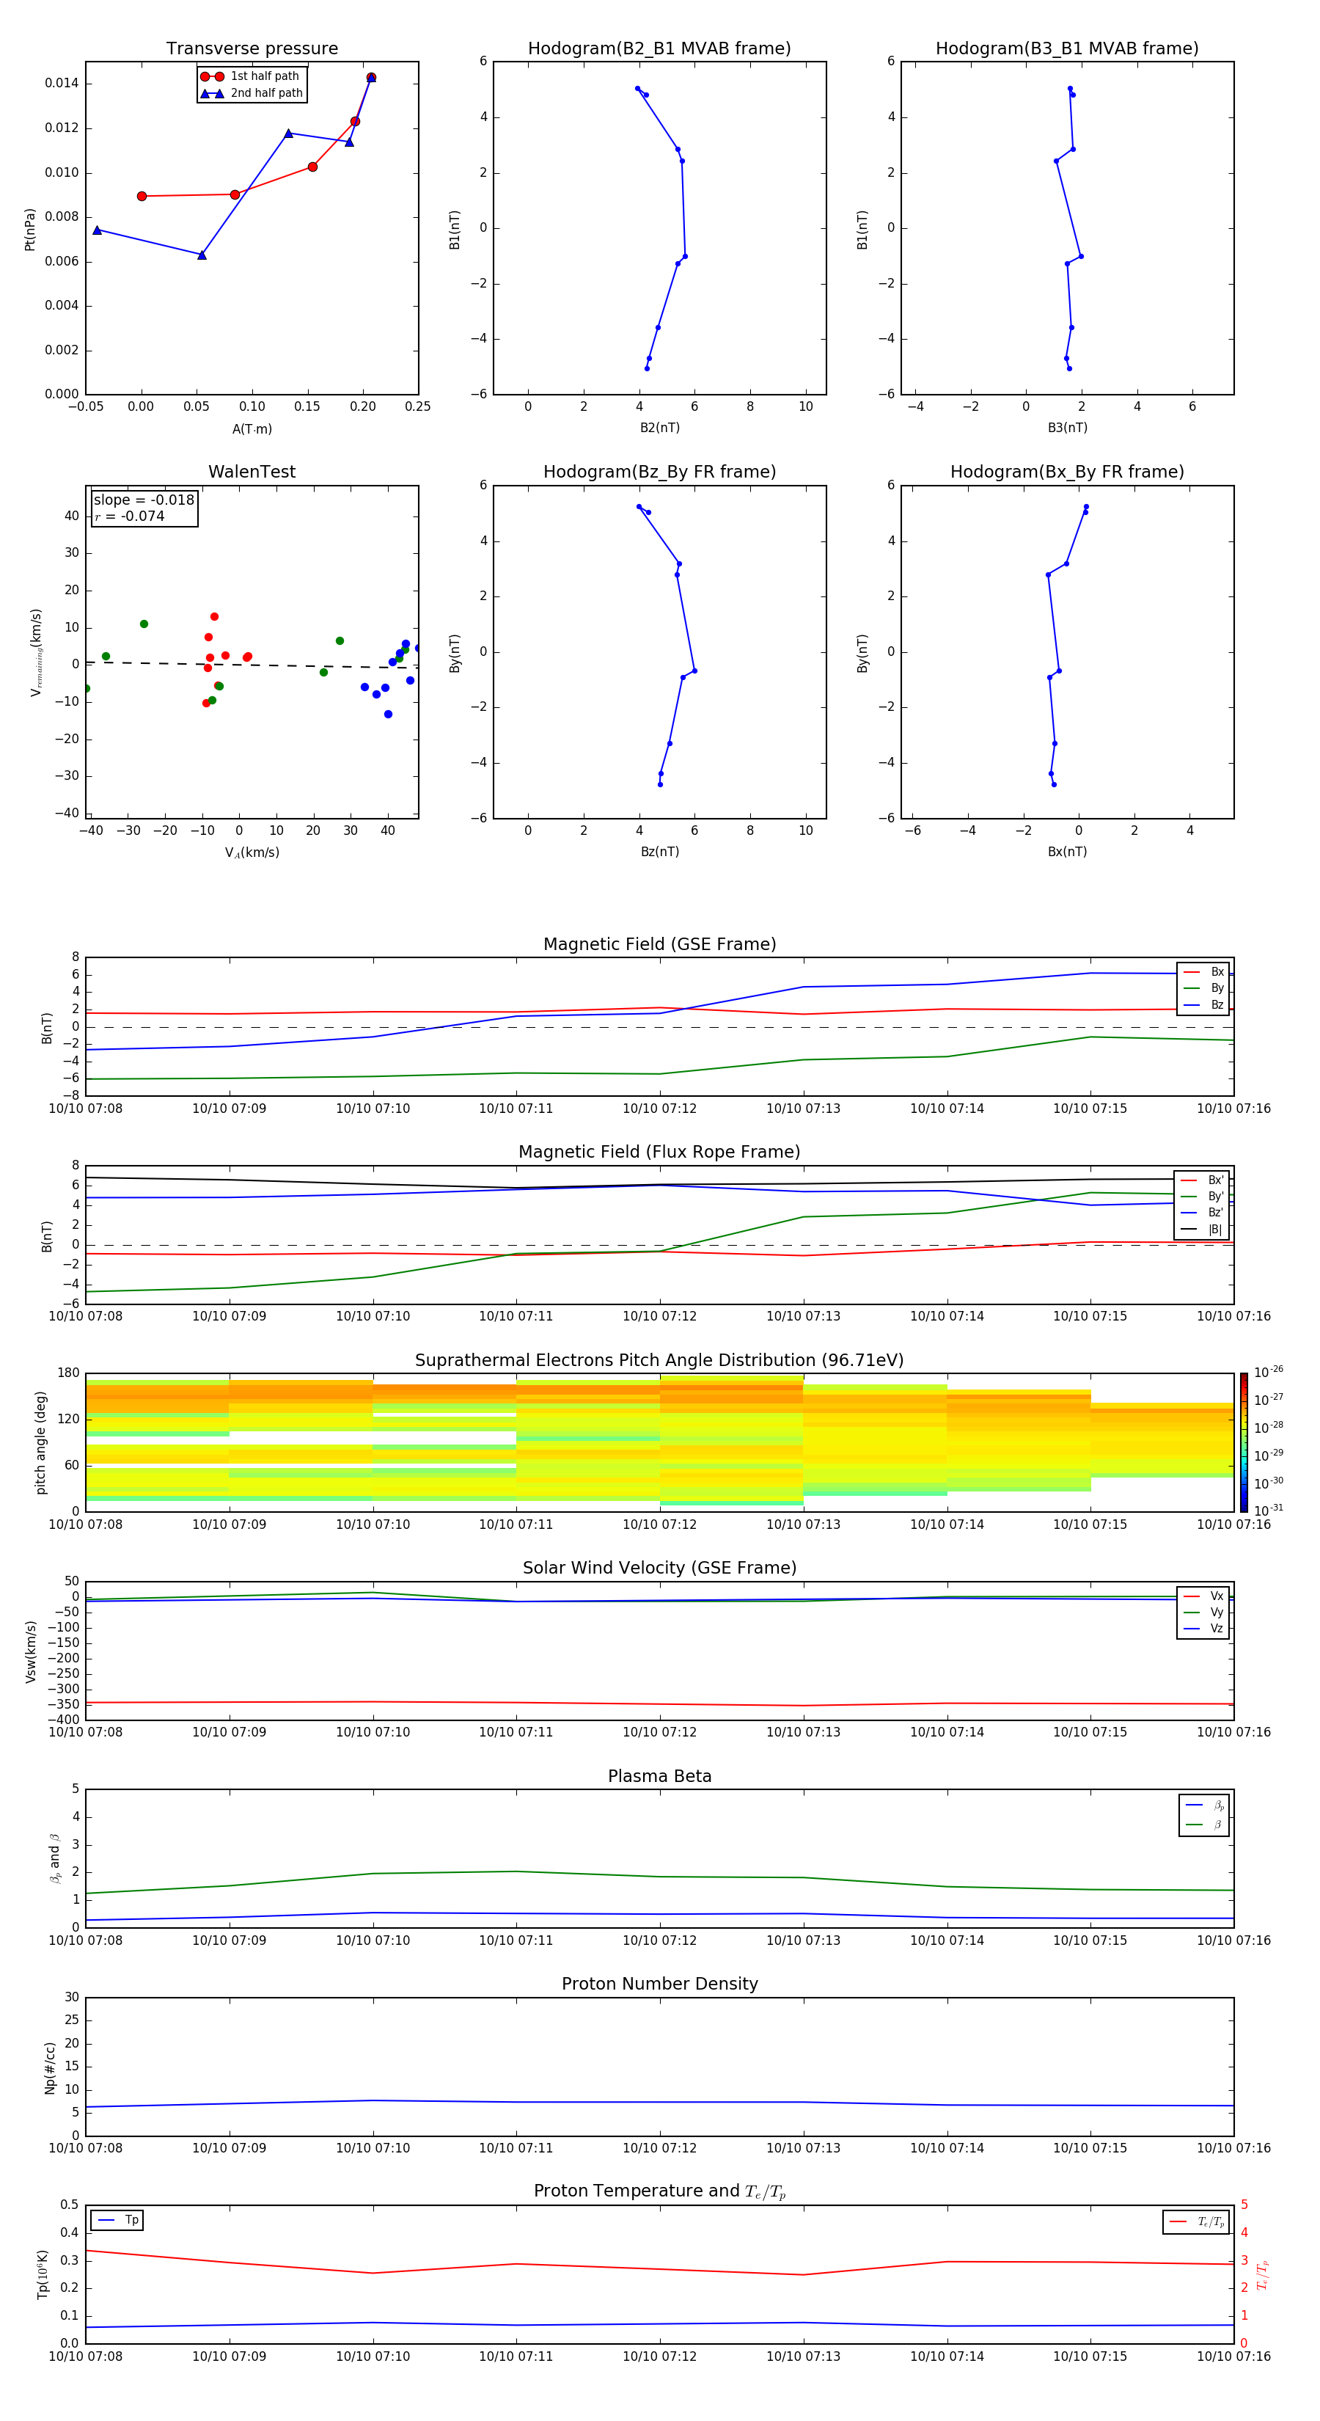This screenshot has height=2421, width=1320.
Task: Click the 'Hodogram(Bx_By FR frame)' title
Action: (1067, 472)
